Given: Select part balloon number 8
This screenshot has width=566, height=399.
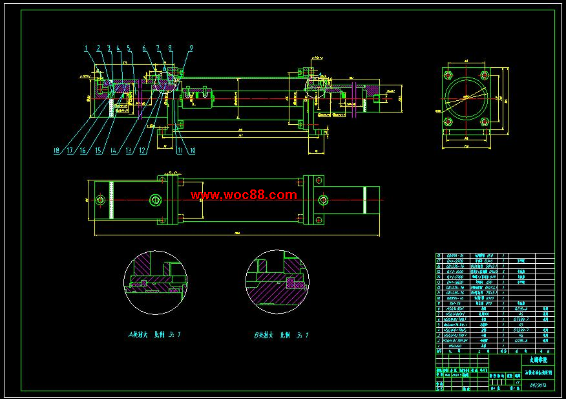Looking at the screenshot, I should 170,49.
